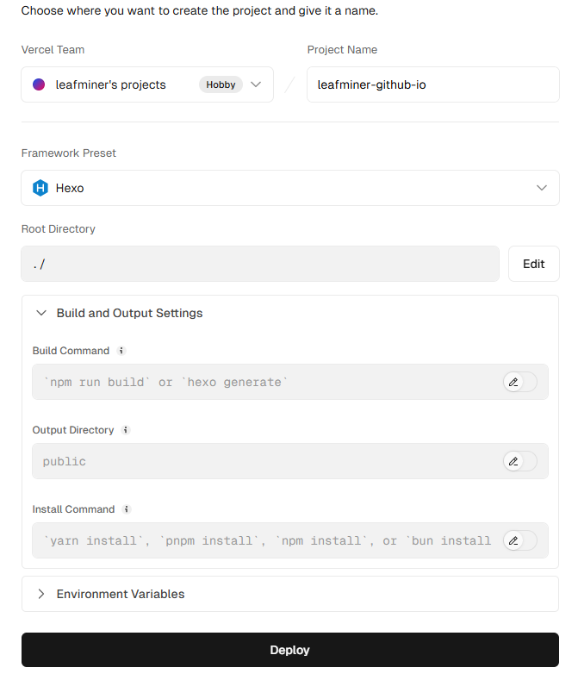Enable Build Command override toggle
Image resolution: width=578 pixels, height=680 pixels.
520,382
